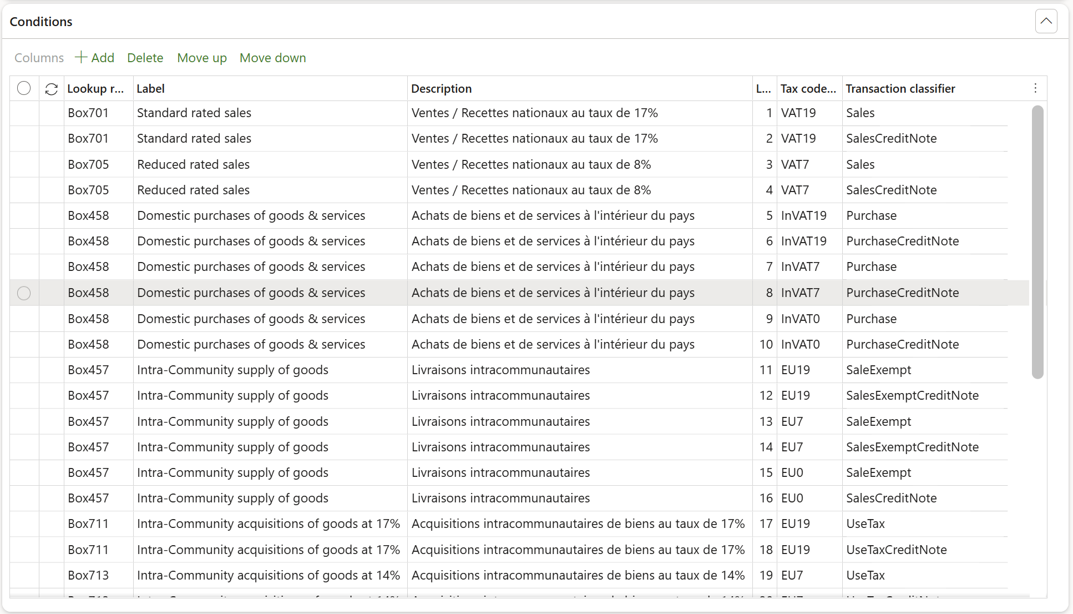1073x614 pixels.
Task: Collapse the Conditions section chevron
Action: point(1046,22)
